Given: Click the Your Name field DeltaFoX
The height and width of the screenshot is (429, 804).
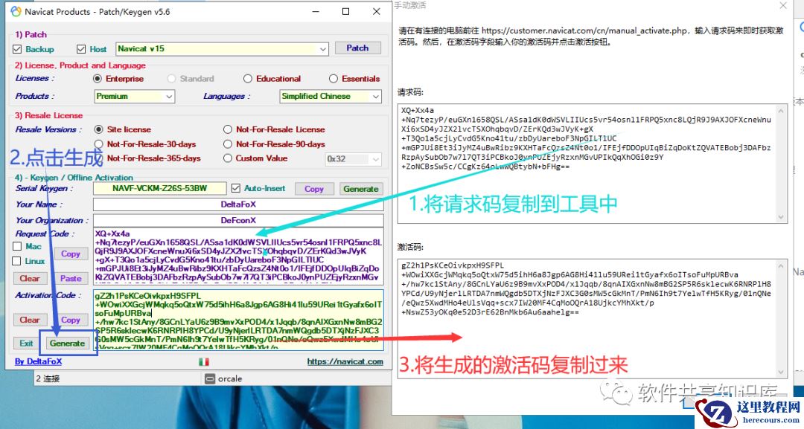Looking at the screenshot, I should tap(238, 204).
